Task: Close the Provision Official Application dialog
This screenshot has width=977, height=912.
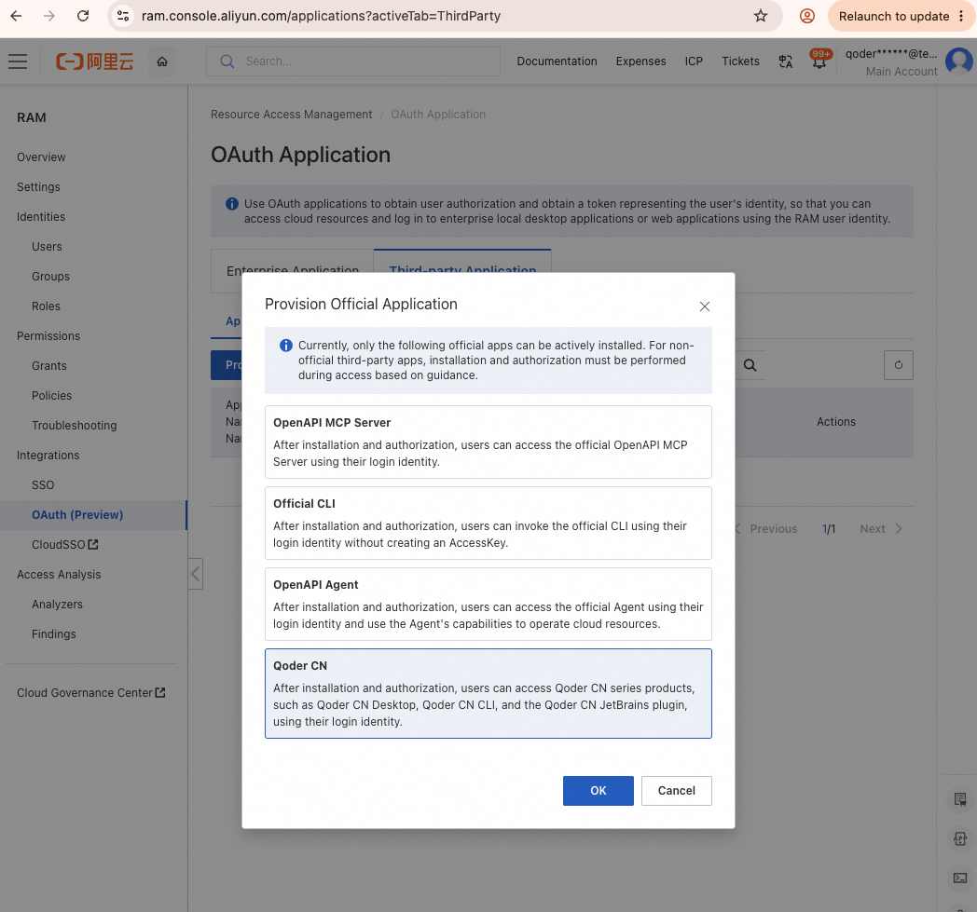Action: (704, 306)
